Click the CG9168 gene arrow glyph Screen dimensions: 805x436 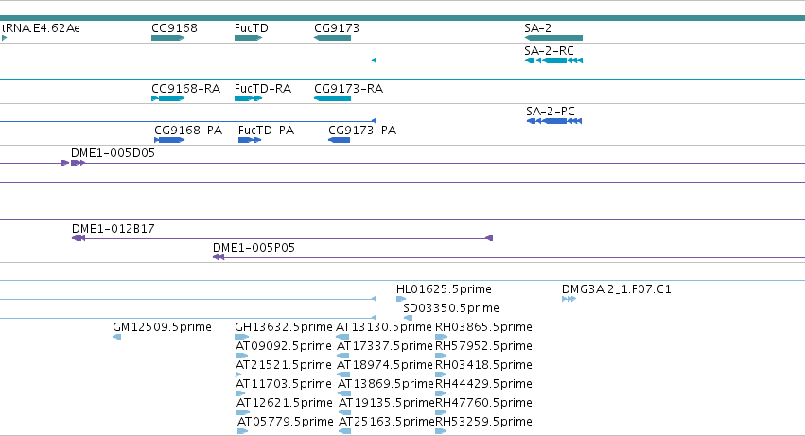[167, 38]
